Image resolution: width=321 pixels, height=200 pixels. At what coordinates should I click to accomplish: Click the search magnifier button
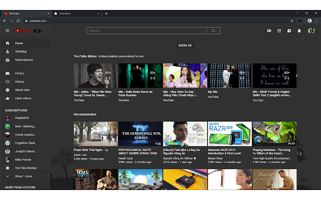(214, 30)
